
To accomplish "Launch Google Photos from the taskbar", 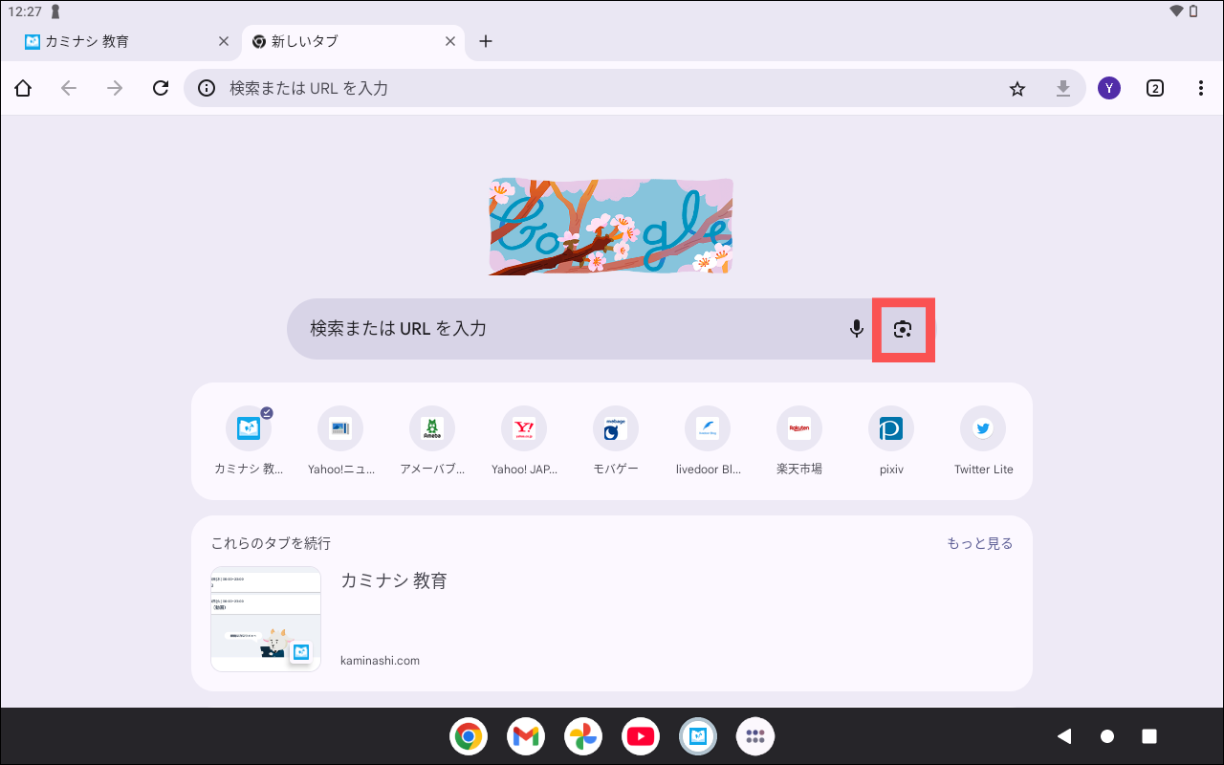I will [583, 736].
